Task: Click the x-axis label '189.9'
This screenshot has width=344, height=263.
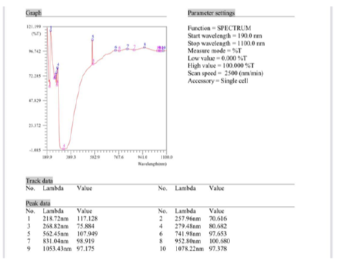Action: coord(47,157)
